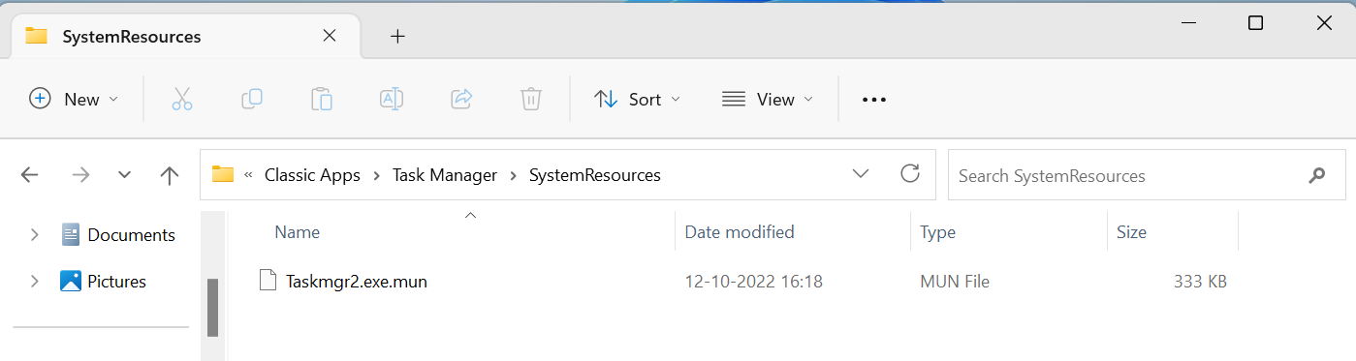The height and width of the screenshot is (361, 1356).
Task: Open the View layout dropdown
Action: [x=768, y=99]
